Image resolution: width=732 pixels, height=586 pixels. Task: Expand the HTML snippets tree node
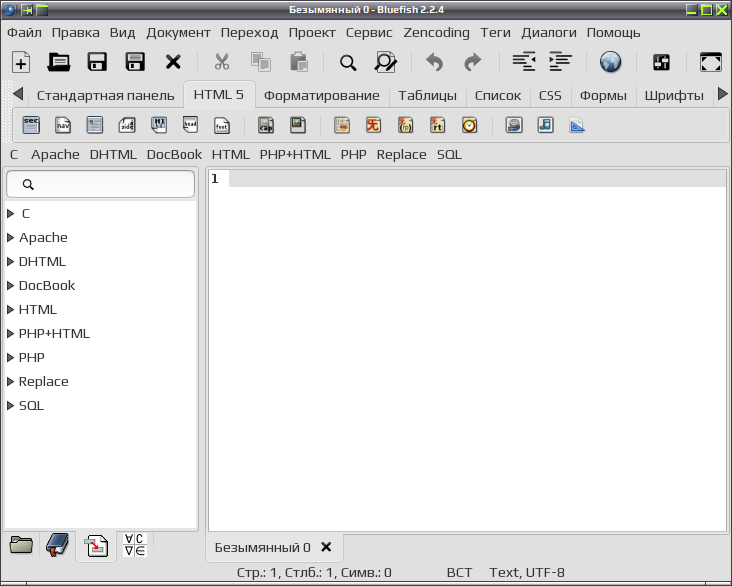tap(10, 309)
